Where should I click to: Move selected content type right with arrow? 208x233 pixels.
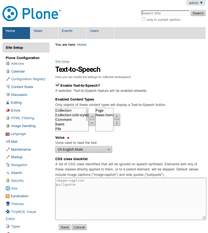92,117
